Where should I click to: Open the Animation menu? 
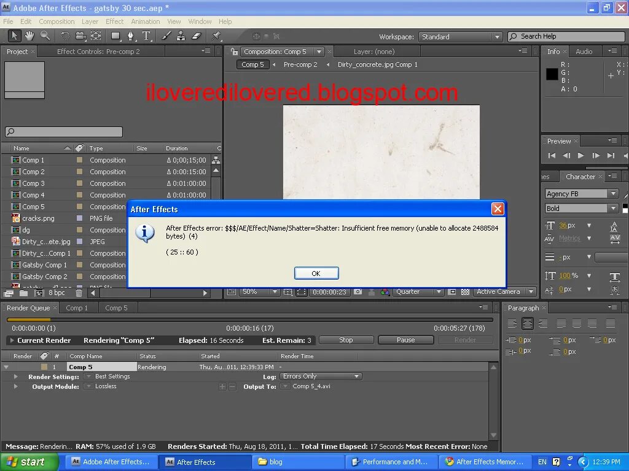tap(145, 21)
